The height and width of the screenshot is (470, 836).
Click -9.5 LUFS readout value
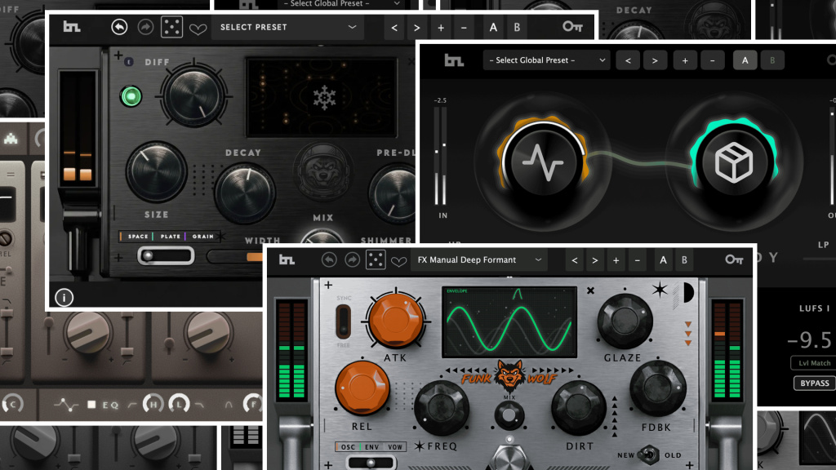[x=809, y=339]
